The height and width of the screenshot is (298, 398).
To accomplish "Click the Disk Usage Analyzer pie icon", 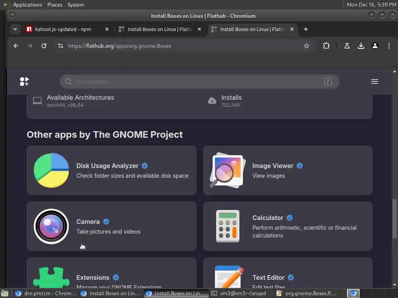I will coord(51,170).
